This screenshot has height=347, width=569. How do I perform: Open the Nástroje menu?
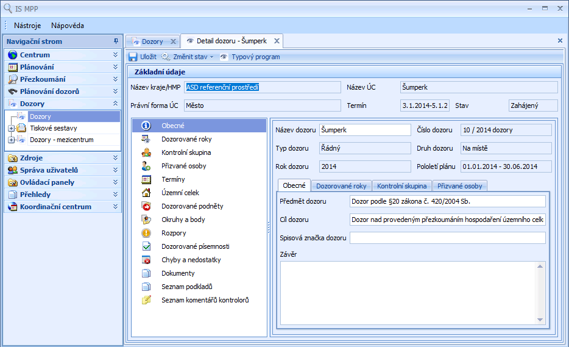click(x=27, y=26)
